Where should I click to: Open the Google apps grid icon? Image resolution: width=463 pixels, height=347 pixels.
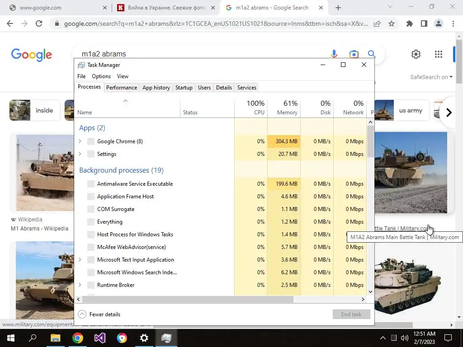tap(439, 54)
